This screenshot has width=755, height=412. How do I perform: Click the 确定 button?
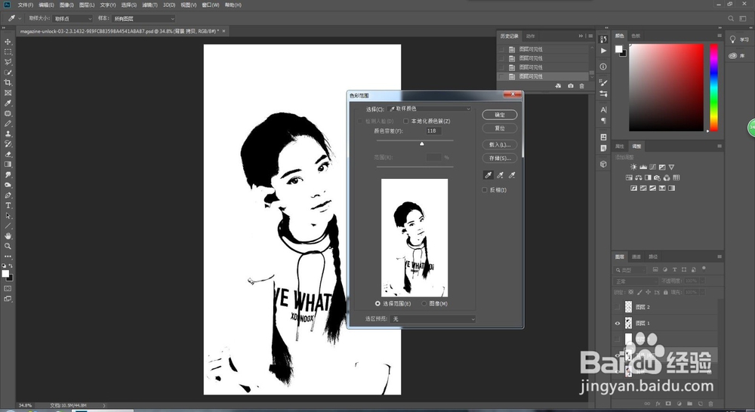click(500, 115)
